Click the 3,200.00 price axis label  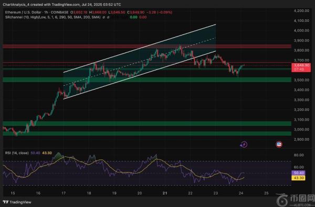coord(301,110)
